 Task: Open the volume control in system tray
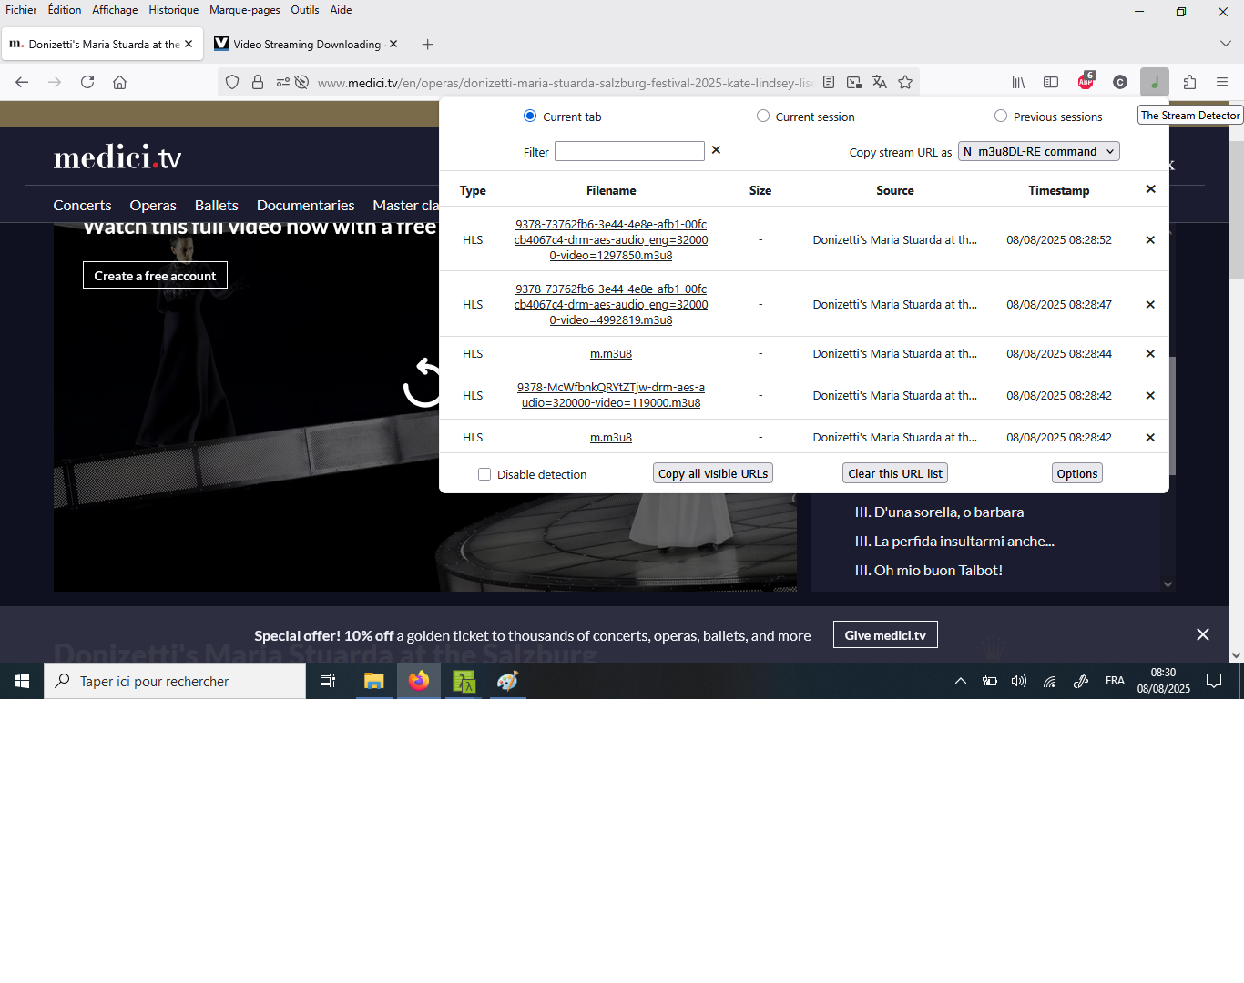pos(1019,681)
